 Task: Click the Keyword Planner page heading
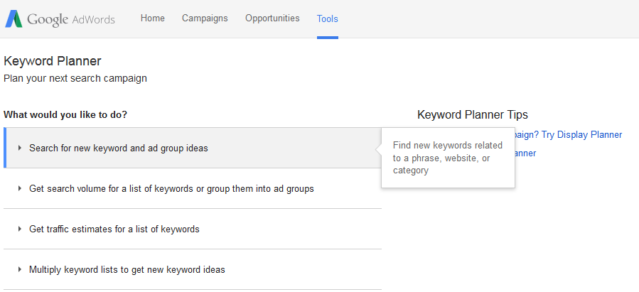[52, 62]
